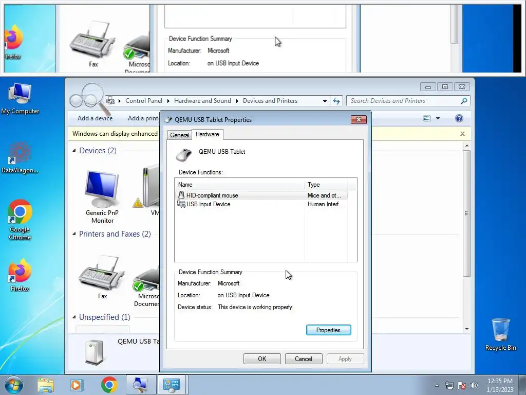
Task: Open the Recycle Bin
Action: (500, 334)
